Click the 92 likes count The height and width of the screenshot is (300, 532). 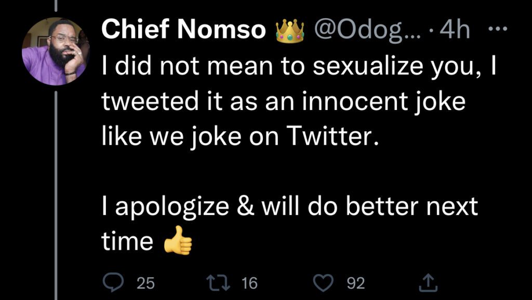(x=356, y=283)
